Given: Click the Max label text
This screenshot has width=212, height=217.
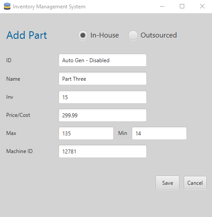Looking at the screenshot, I should click(x=11, y=133).
